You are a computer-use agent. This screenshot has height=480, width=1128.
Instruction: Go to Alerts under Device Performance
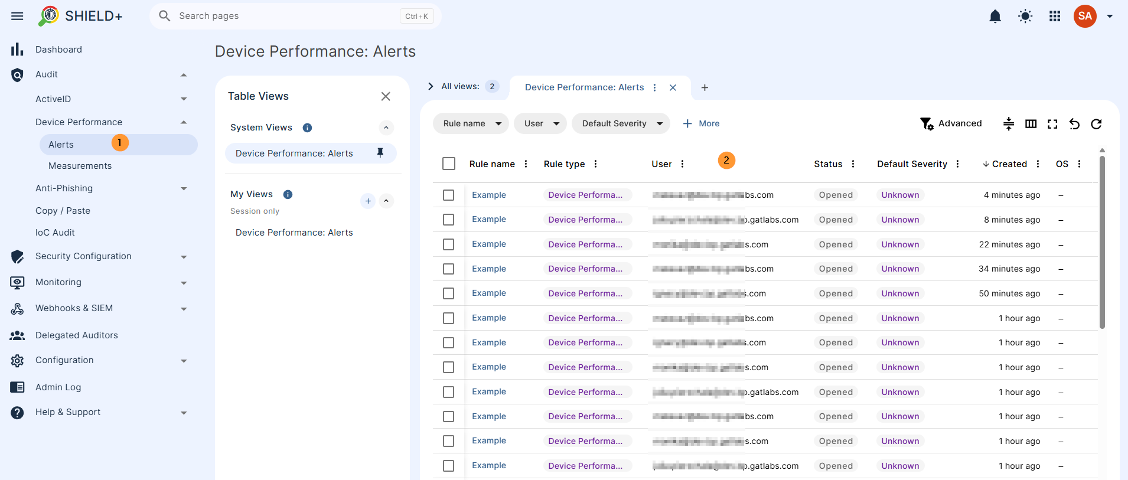coord(119,145)
